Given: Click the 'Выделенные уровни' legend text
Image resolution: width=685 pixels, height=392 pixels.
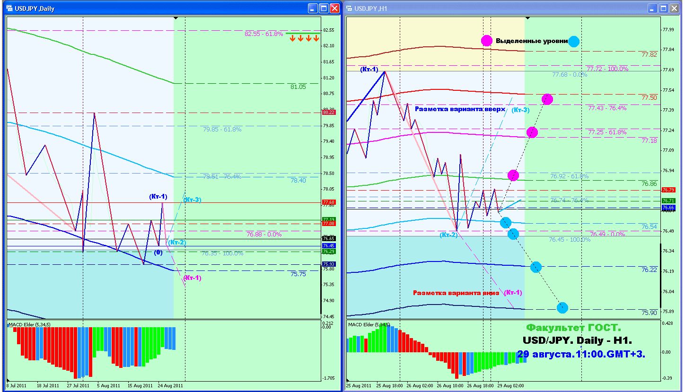Looking at the screenshot, I should pyautogui.click(x=532, y=41).
